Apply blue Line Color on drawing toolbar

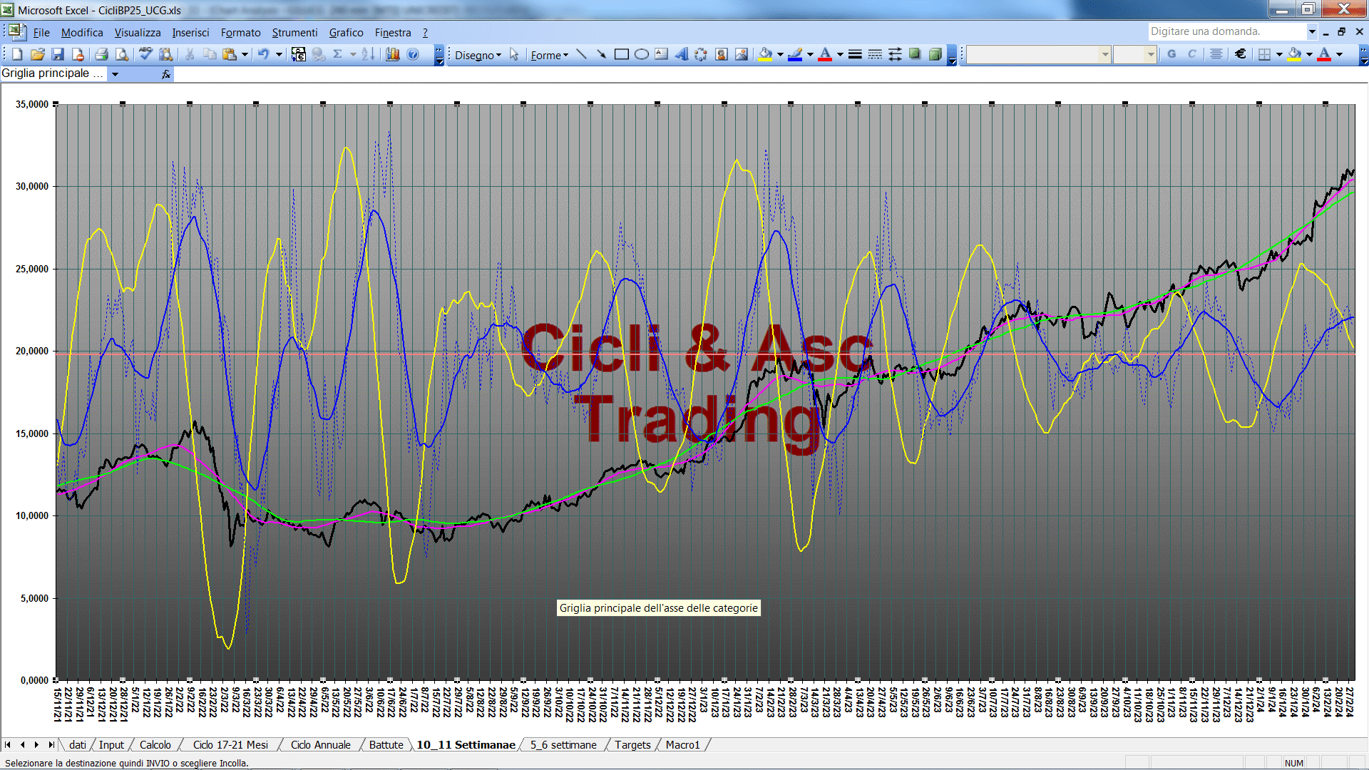796,54
